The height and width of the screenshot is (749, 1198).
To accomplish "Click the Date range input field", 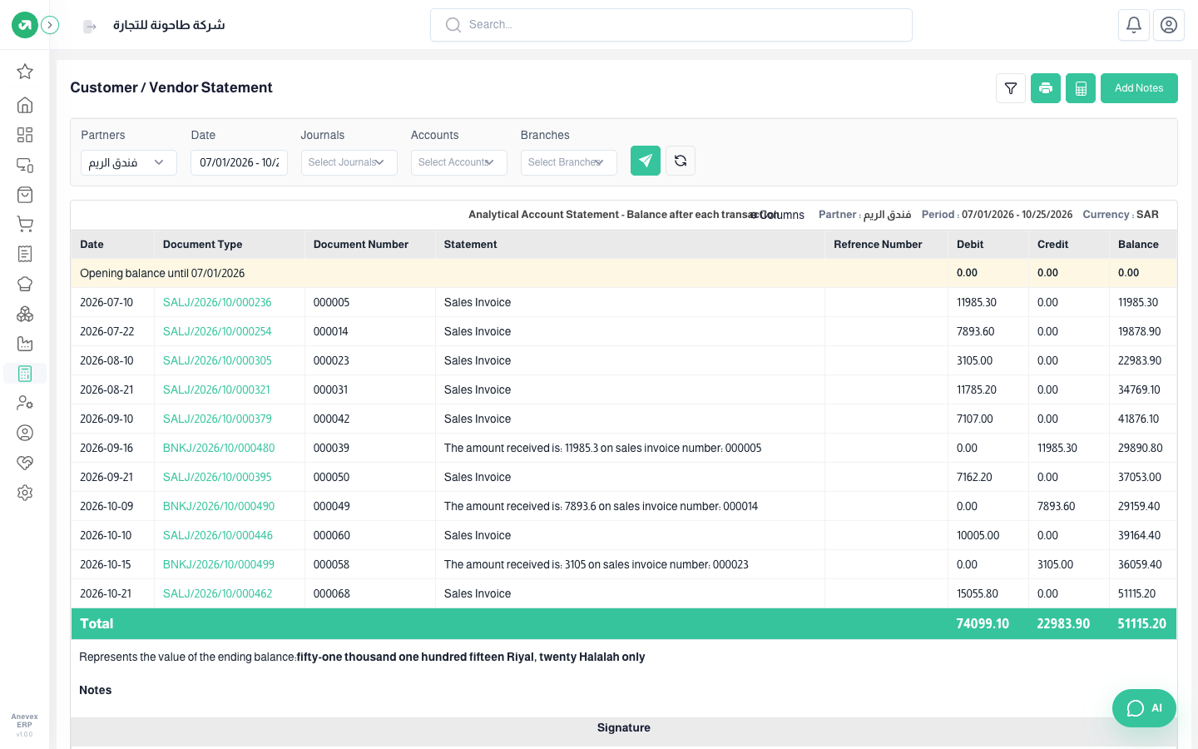I will (x=240, y=162).
